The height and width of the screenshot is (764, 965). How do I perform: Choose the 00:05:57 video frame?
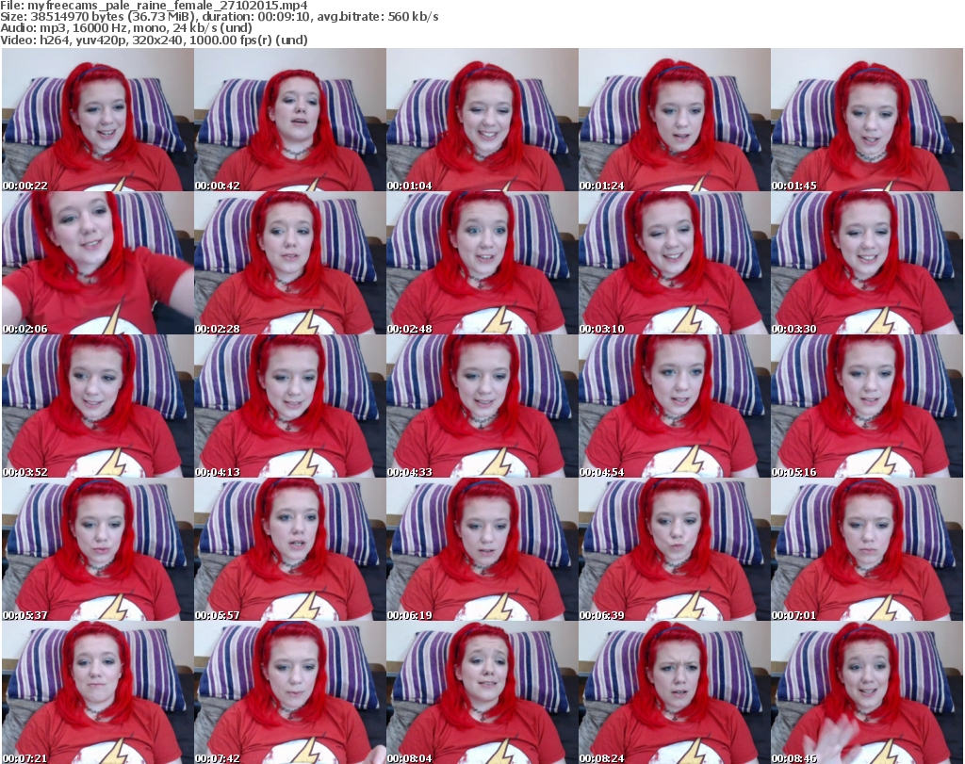click(x=290, y=549)
